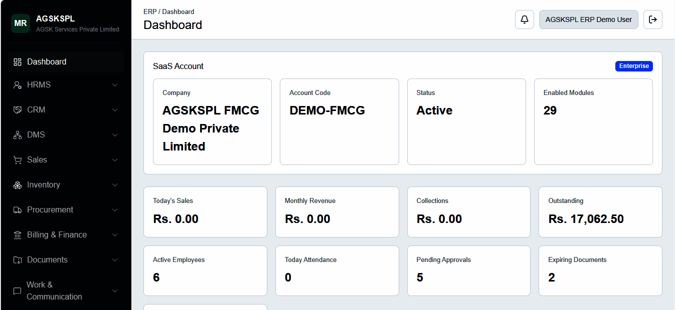Expand the Work & Communication chevron
The height and width of the screenshot is (310, 675).
pos(115,291)
